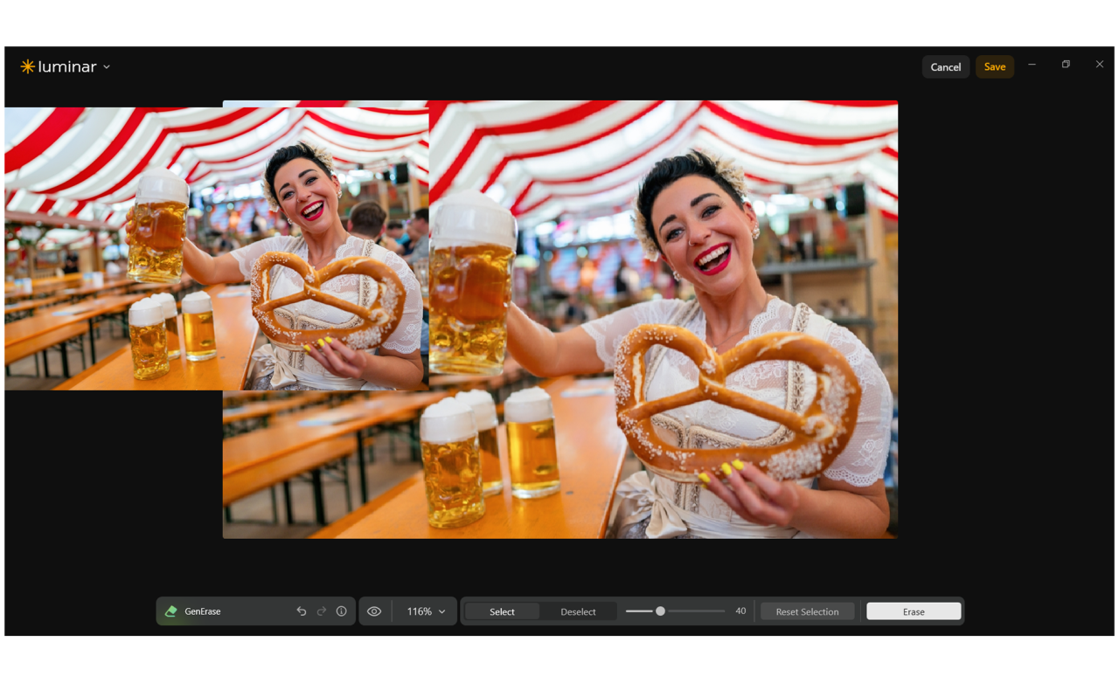Click the brush size value 40
Viewport: 1119px width, 683px height.
pos(740,611)
